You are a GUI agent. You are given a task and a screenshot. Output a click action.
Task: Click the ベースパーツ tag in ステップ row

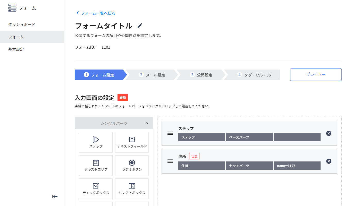249,137
